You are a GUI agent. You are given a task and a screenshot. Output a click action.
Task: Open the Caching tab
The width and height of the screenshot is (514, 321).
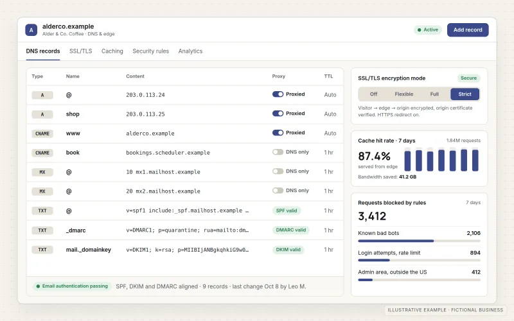click(x=112, y=51)
